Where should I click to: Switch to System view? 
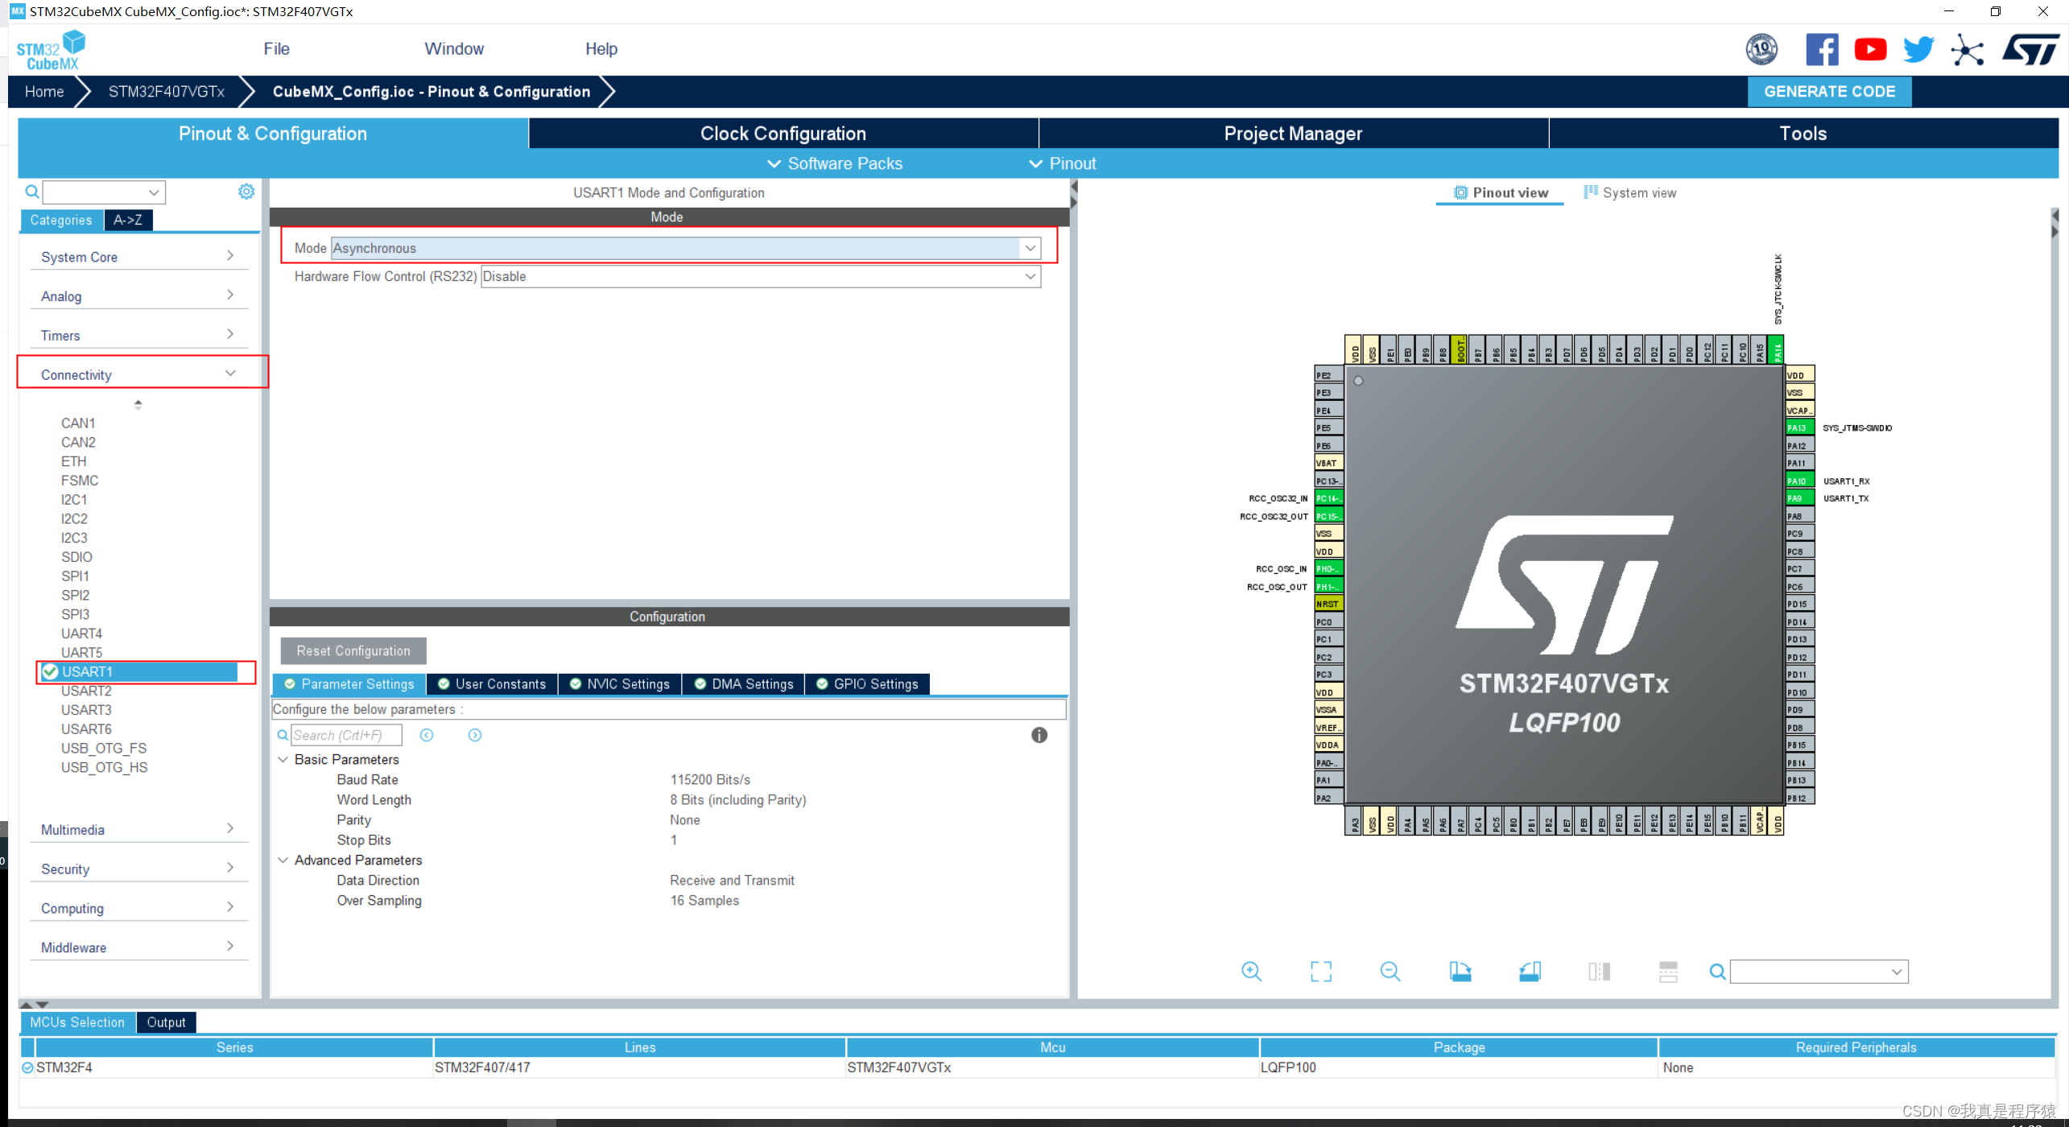(x=1629, y=192)
